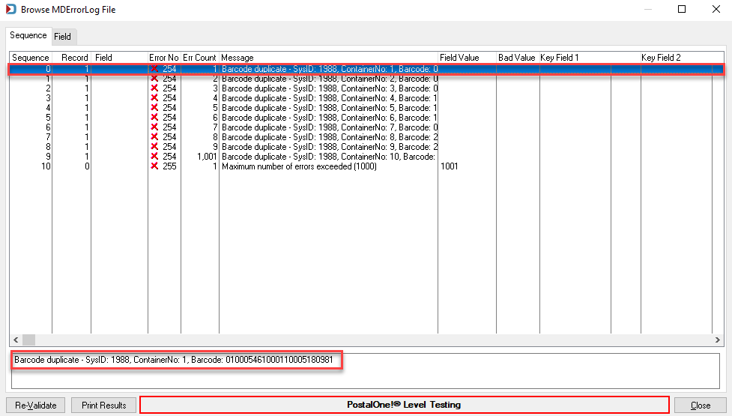Click the red X icon beside error 255
The width and height of the screenshot is (732, 416).
pos(154,166)
